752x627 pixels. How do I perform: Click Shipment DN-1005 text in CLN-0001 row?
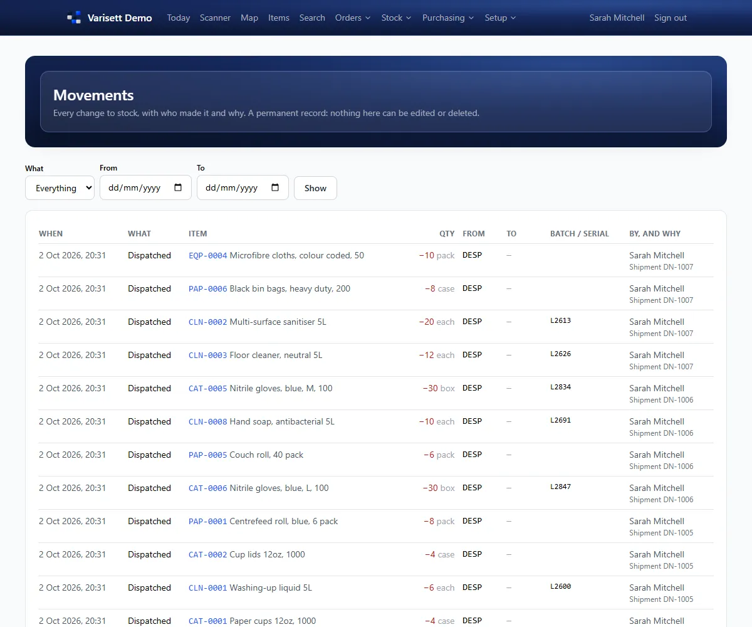click(661, 599)
